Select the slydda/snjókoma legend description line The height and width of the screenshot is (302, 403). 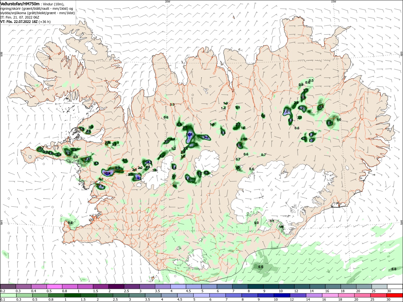pos(37,13)
